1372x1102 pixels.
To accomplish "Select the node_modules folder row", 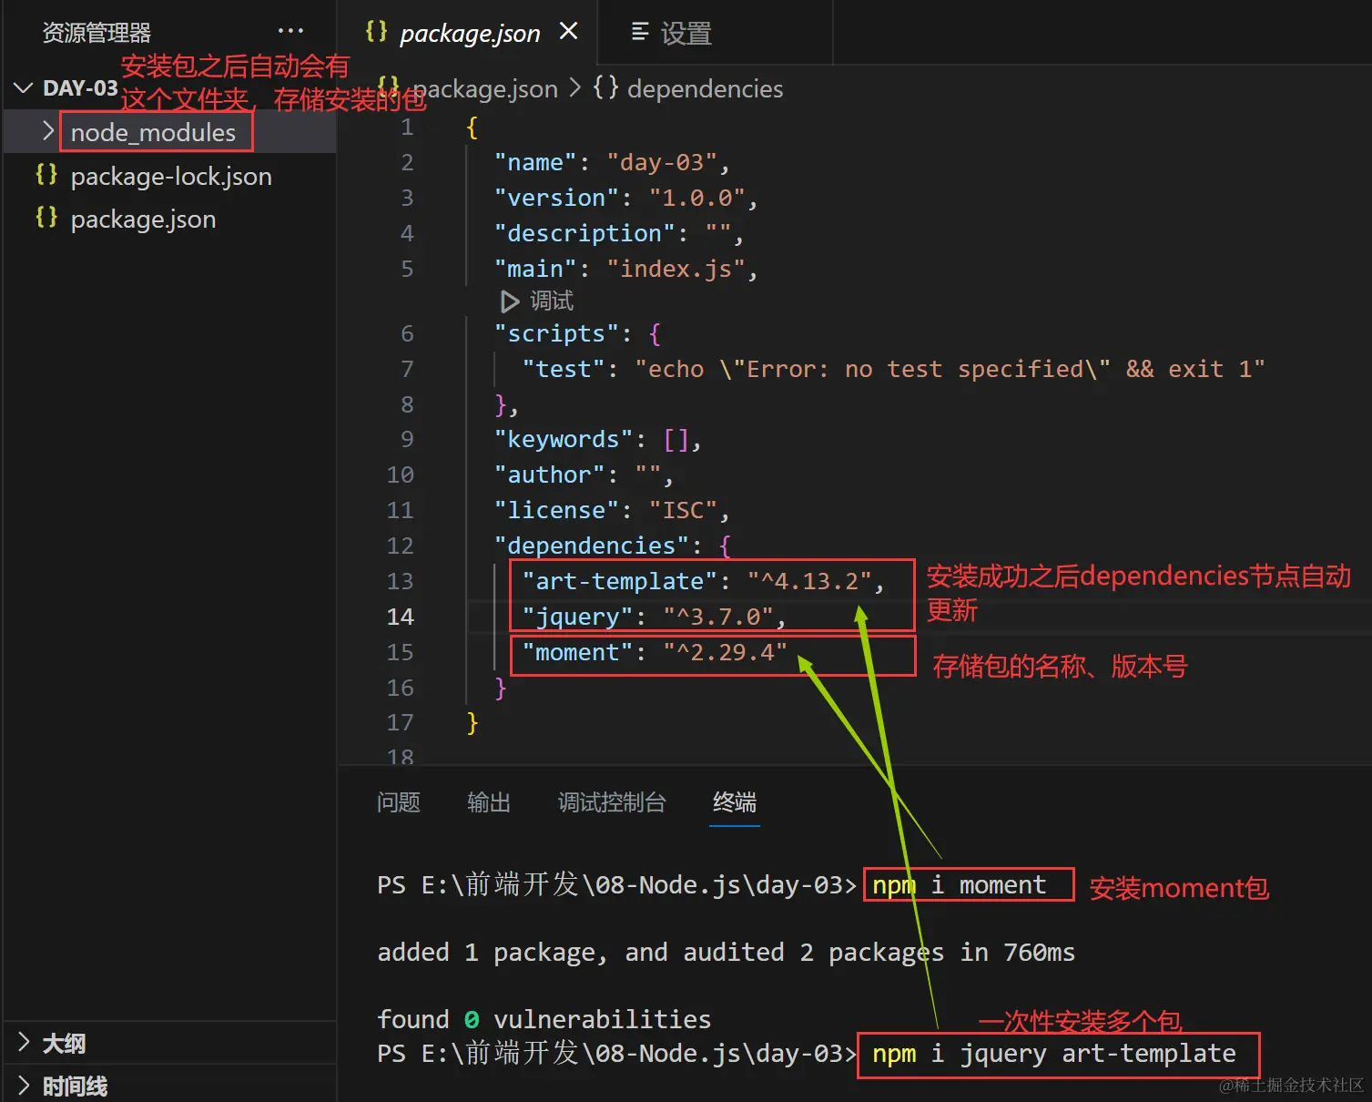I will click(x=170, y=132).
